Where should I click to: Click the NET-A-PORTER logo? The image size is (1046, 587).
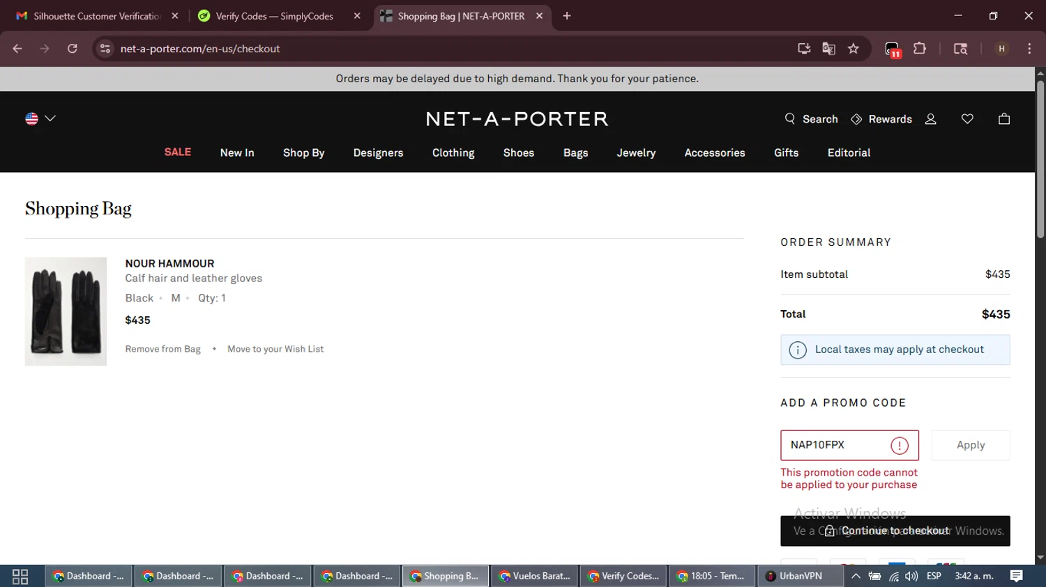click(517, 119)
